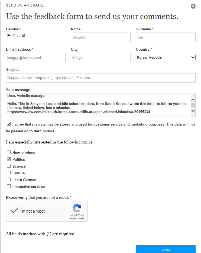Select the M gender radio button
Viewport: 201px width, 253px height.
[19, 36]
